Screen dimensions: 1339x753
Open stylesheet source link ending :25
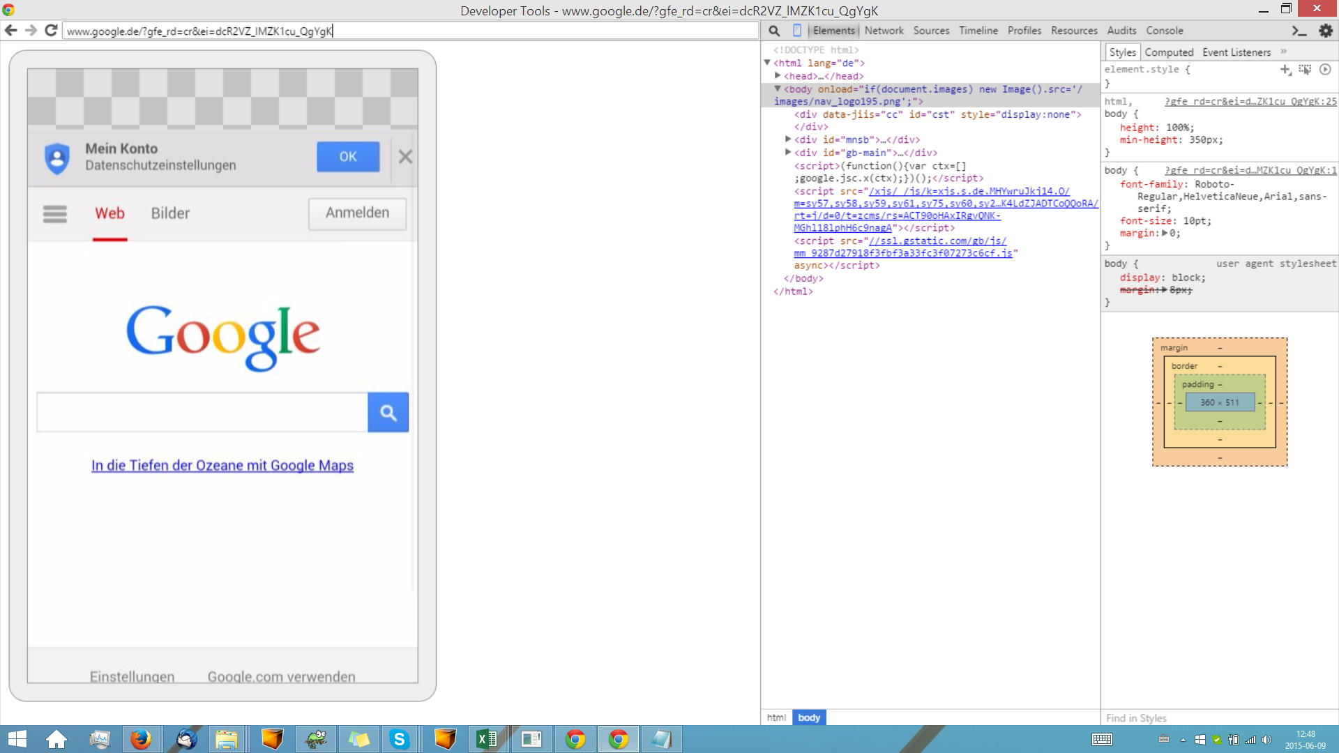1250,101
